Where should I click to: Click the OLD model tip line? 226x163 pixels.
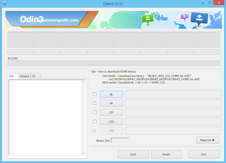coord(147,76)
